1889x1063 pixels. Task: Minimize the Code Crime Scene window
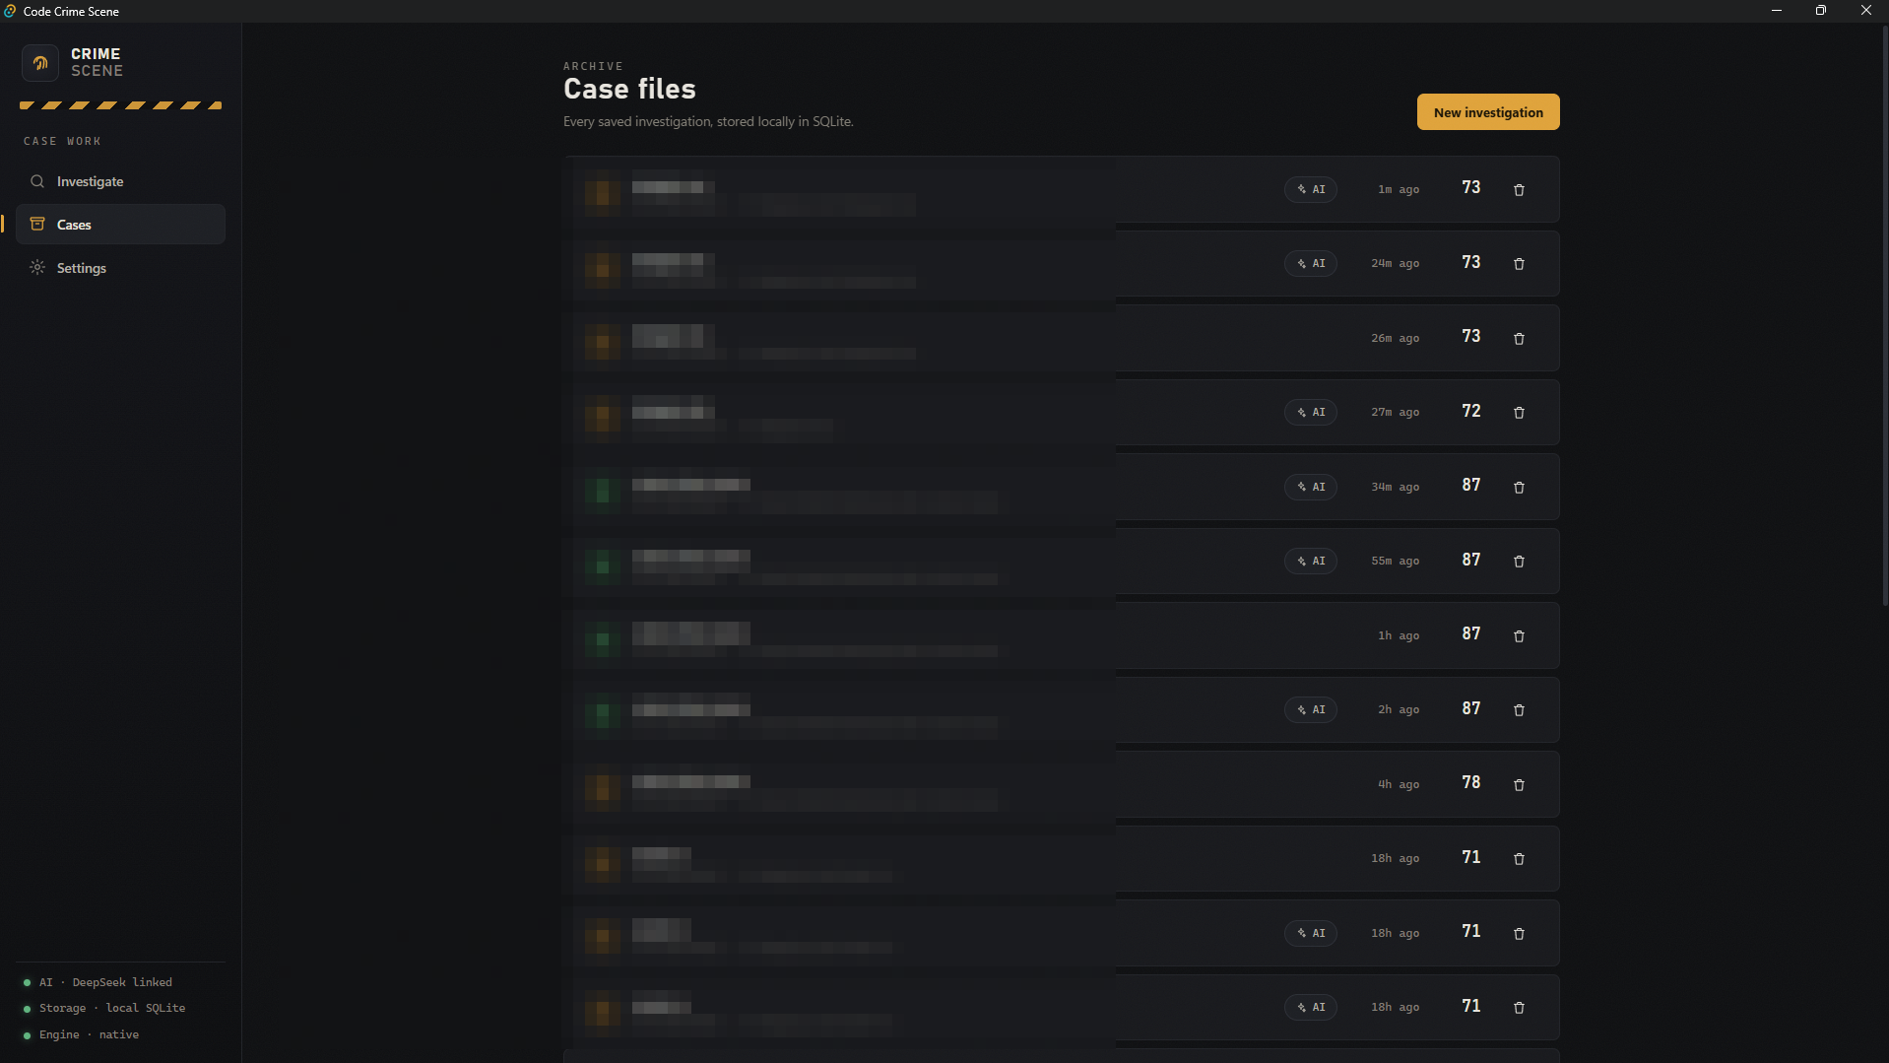pyautogui.click(x=1777, y=11)
